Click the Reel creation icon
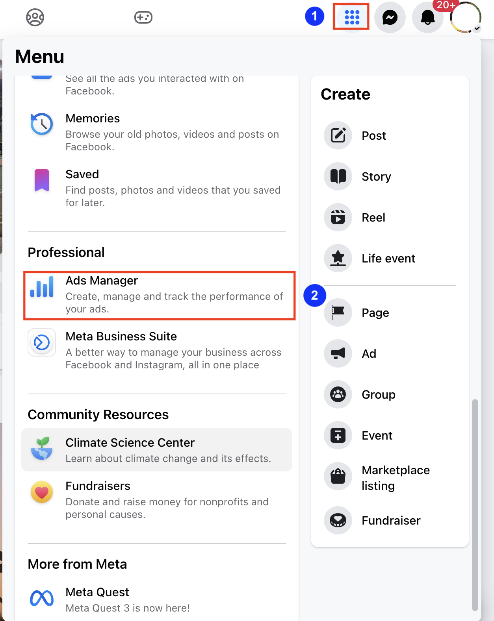494x621 pixels. pyautogui.click(x=338, y=217)
